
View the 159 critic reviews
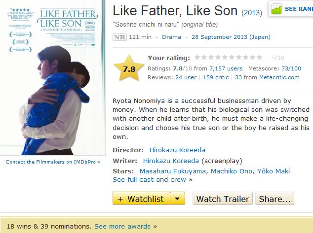click(x=215, y=77)
